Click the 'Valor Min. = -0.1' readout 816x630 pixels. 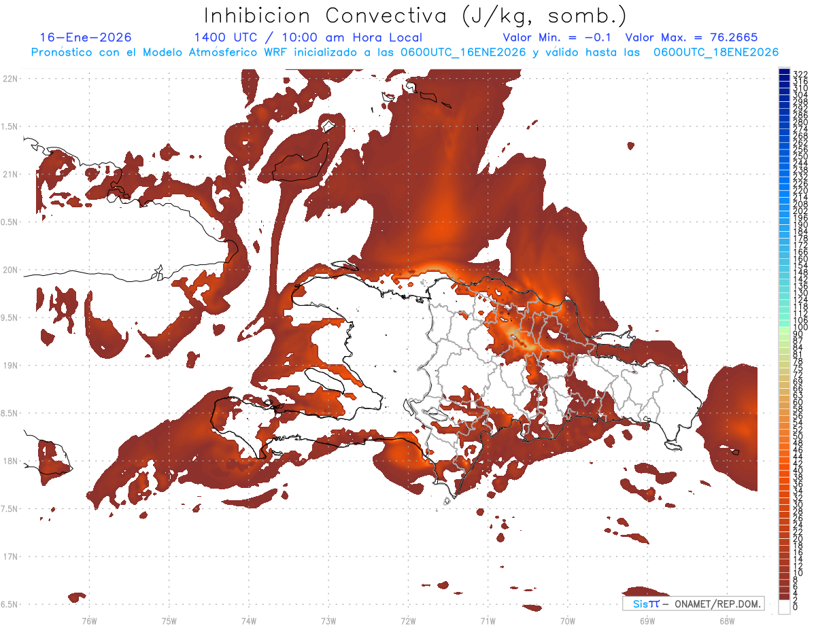pyautogui.click(x=558, y=37)
